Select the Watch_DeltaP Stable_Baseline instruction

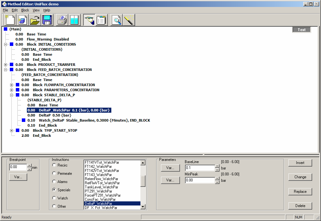click(x=89, y=120)
